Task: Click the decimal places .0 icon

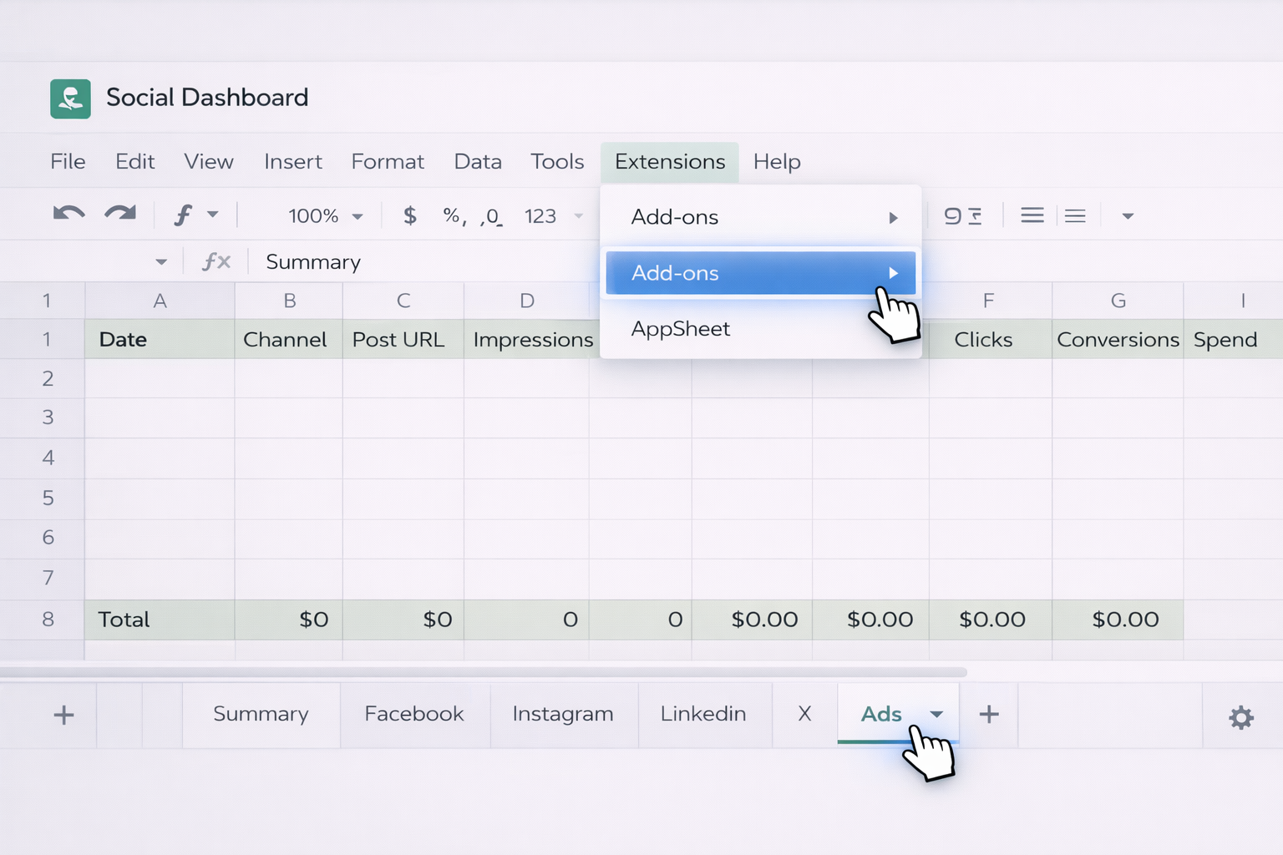Action: tap(492, 216)
